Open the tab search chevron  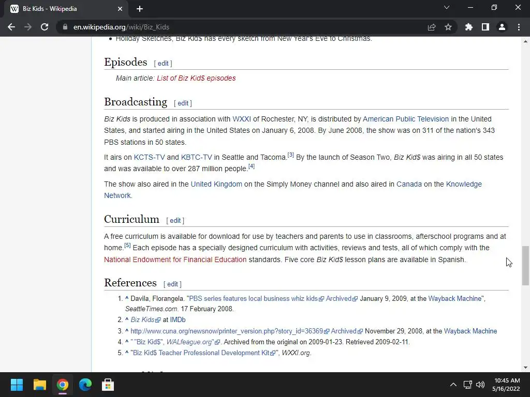(447, 7)
